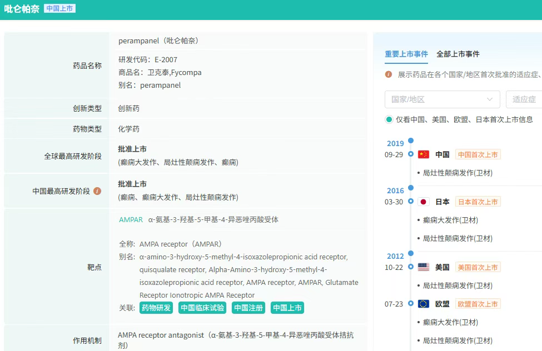Switch to 全部上市事件 tab
Screen dimensions: 542x351
[x=458, y=54]
